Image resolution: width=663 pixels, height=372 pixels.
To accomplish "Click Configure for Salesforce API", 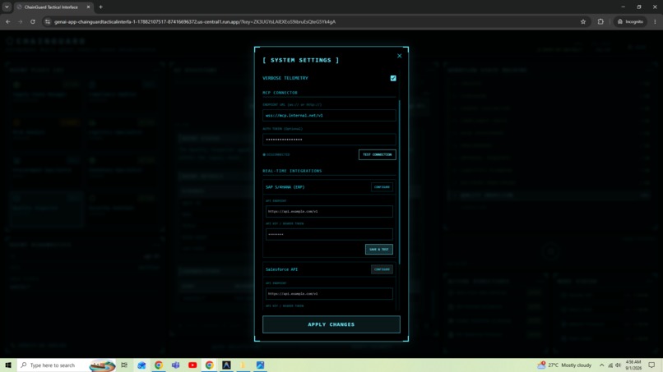I will point(382,269).
